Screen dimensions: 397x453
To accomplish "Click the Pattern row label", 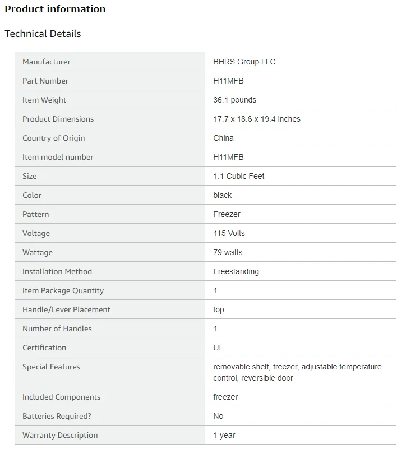I will tap(35, 214).
